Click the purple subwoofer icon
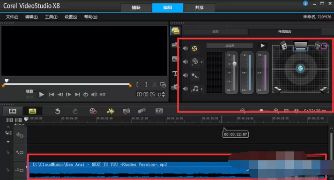The width and height of the screenshot is (334, 180). [324, 46]
